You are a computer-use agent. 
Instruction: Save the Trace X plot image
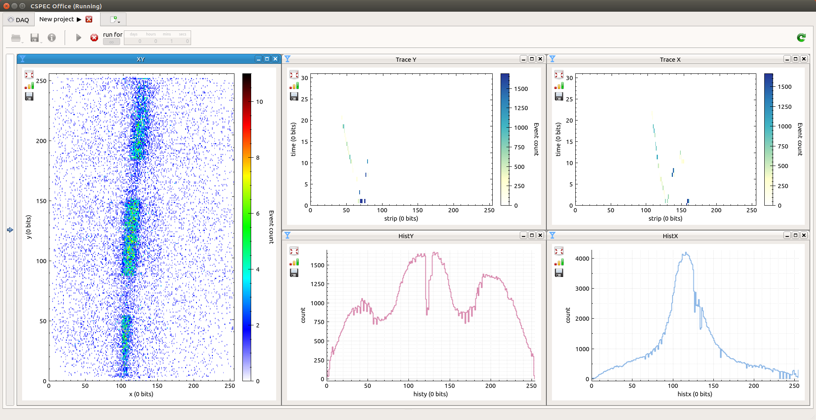tap(559, 96)
